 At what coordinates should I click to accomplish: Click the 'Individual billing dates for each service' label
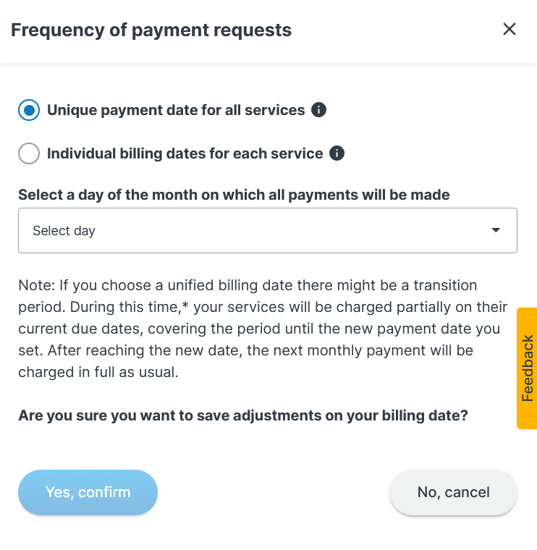(x=185, y=153)
